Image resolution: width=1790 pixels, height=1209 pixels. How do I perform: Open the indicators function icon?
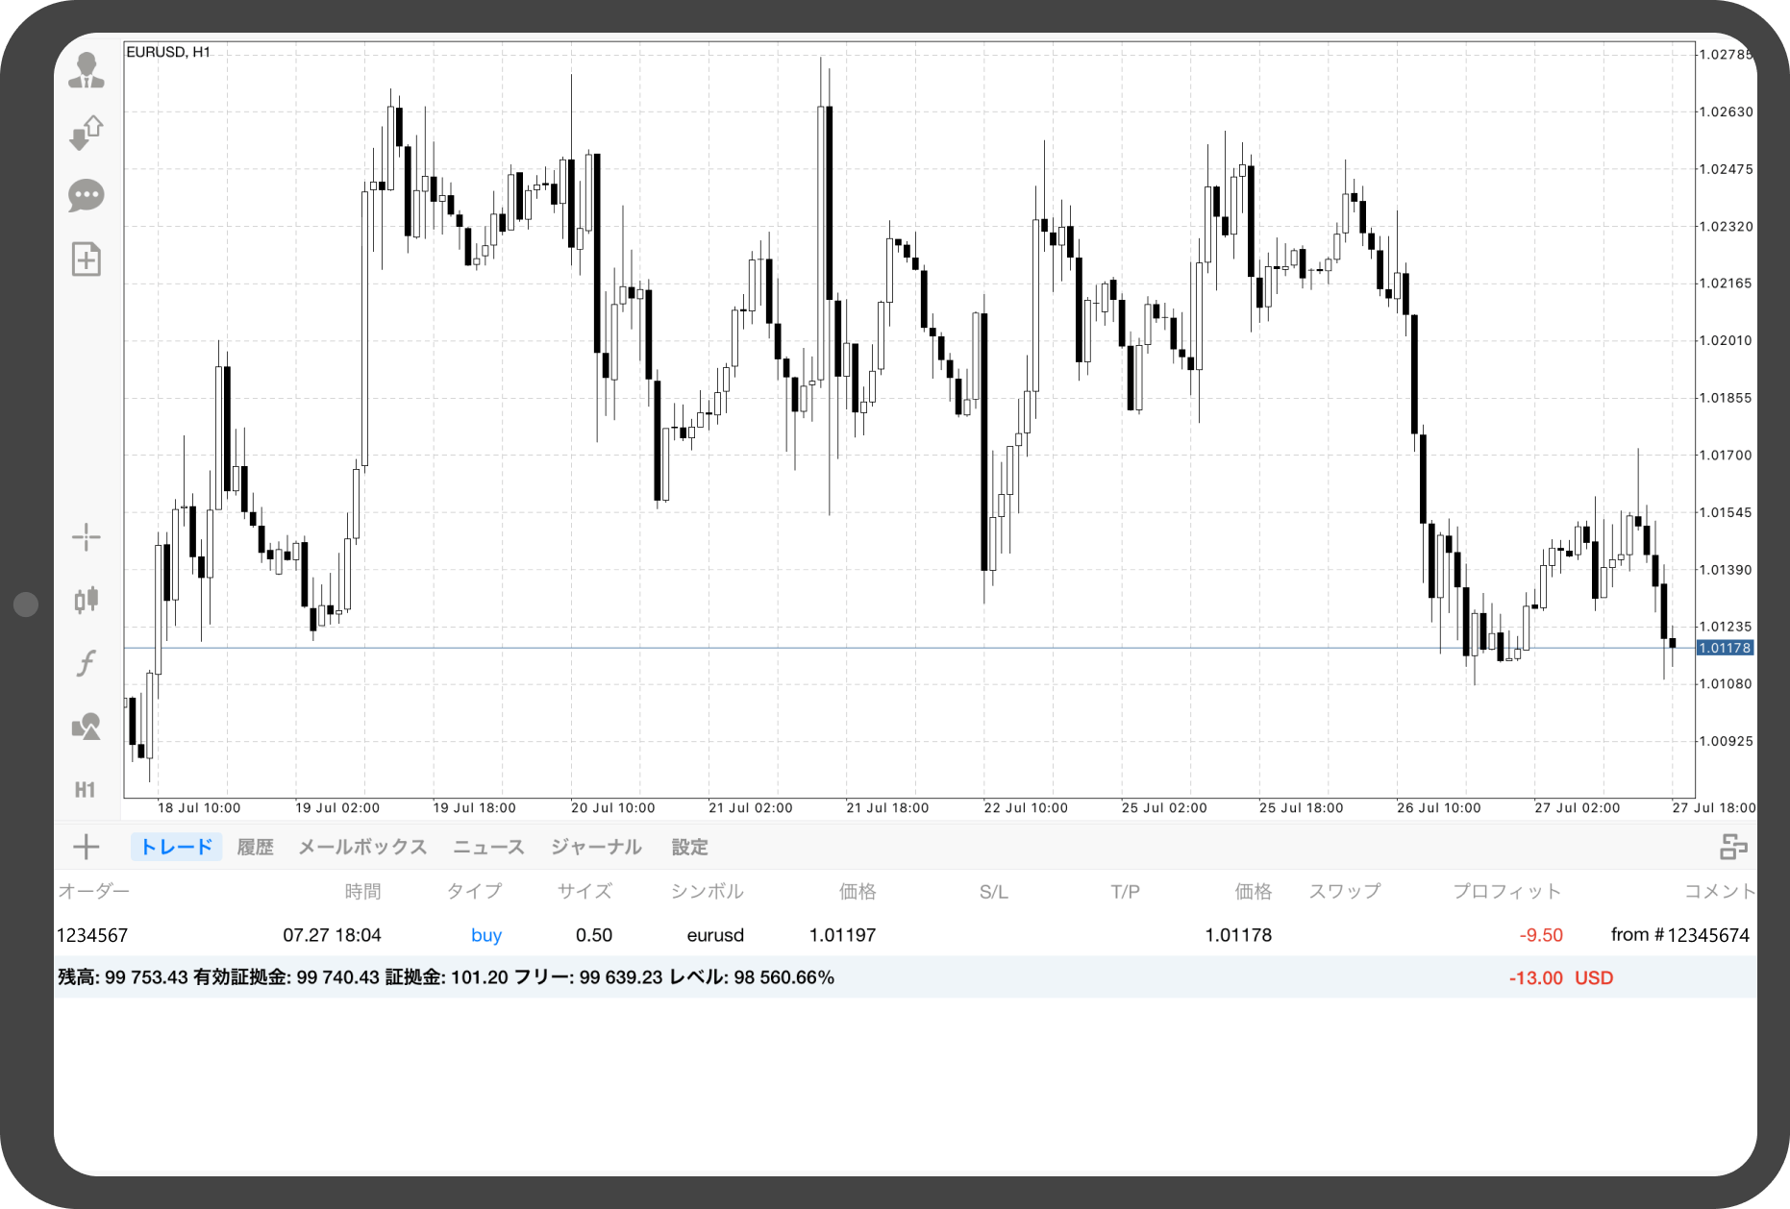(87, 663)
